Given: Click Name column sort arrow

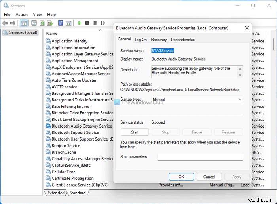Looking at the screenshot, I should (x=101, y=31).
